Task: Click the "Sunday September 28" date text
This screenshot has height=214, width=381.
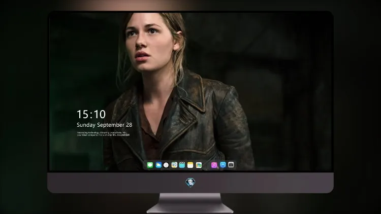Action: (105, 125)
